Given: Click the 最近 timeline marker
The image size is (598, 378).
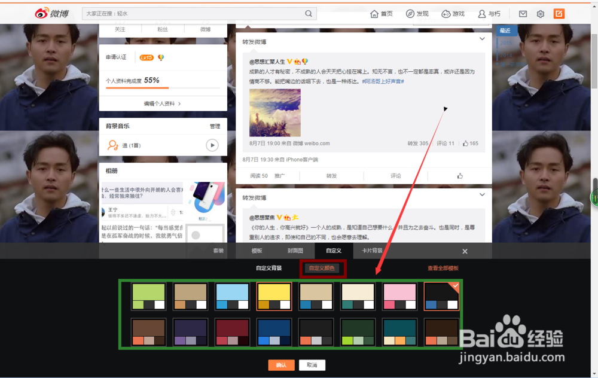Looking at the screenshot, I should 505,31.
